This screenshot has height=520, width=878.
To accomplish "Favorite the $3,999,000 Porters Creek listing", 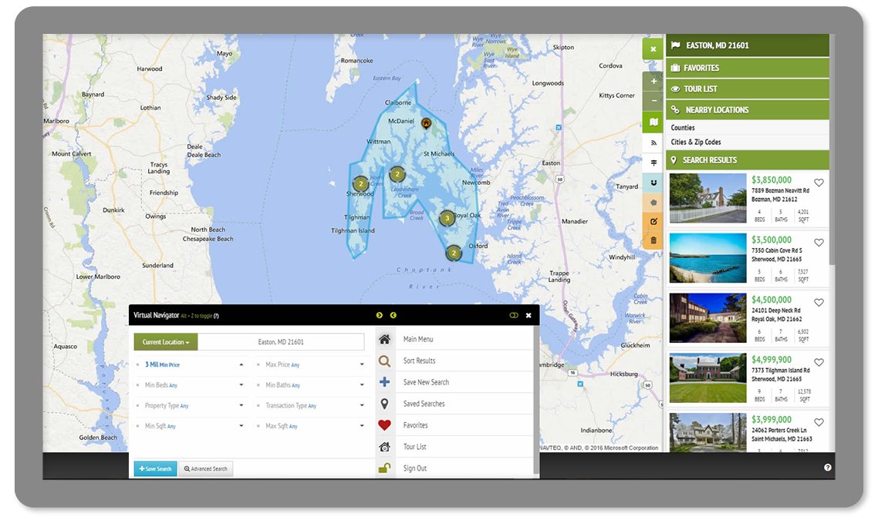I will pos(819,422).
